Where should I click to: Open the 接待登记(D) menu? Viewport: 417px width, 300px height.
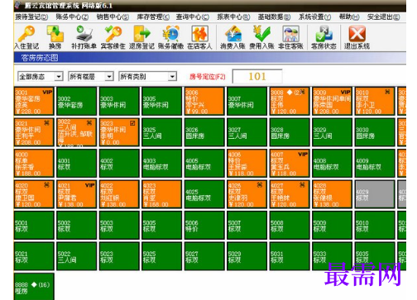click(31, 17)
